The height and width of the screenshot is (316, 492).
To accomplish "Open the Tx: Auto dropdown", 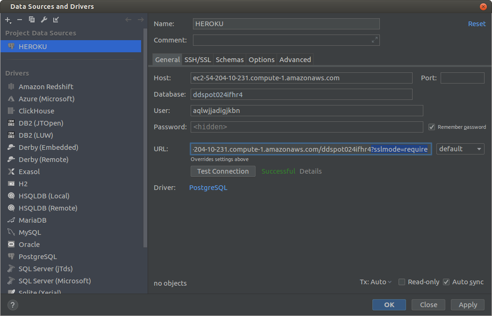I will click(375, 281).
